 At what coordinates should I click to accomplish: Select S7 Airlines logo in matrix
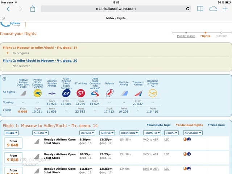click(80, 93)
